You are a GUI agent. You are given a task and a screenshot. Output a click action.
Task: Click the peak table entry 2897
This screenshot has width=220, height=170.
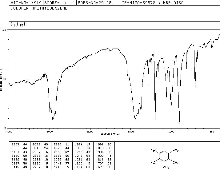pos(58,144)
